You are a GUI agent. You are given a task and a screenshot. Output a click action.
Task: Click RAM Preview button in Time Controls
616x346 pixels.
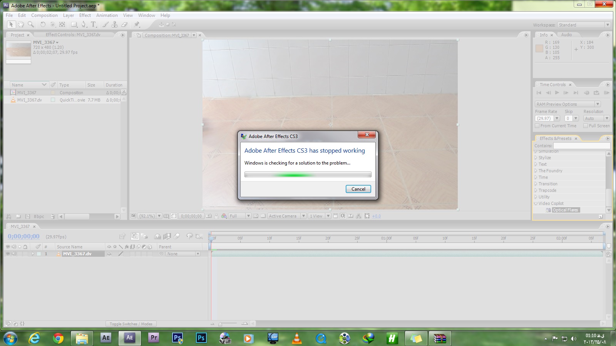[606, 93]
